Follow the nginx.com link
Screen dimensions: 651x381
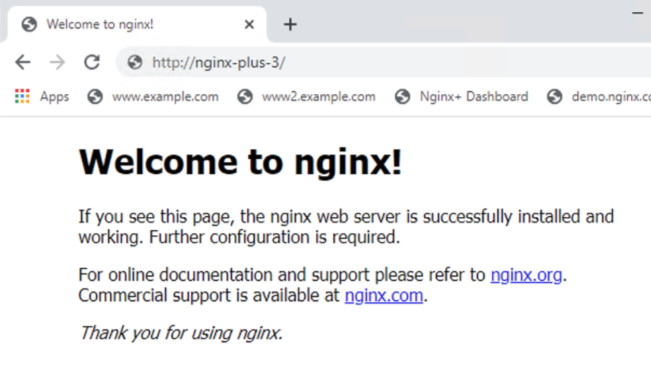pos(384,295)
